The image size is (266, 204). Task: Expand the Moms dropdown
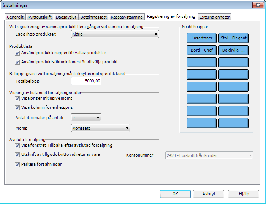tap(101, 128)
